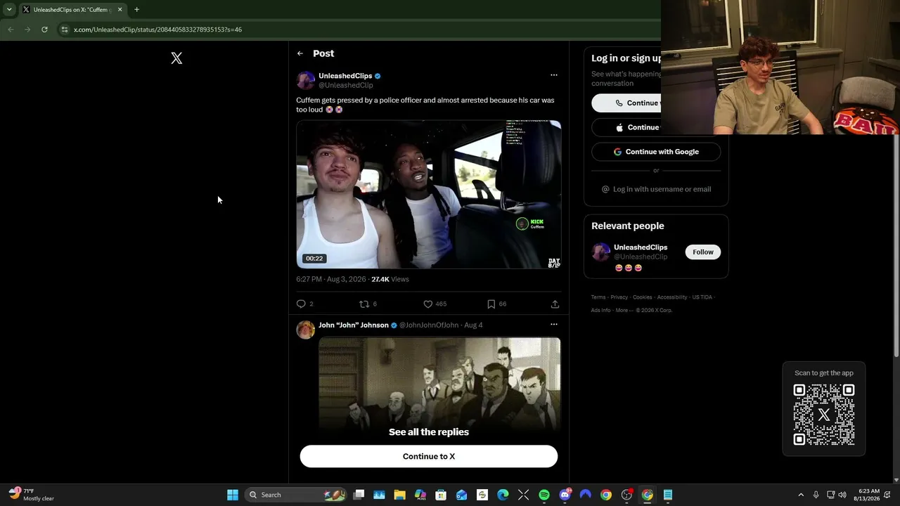Open the Ads Info footer link
This screenshot has width=900, height=506.
pos(600,310)
